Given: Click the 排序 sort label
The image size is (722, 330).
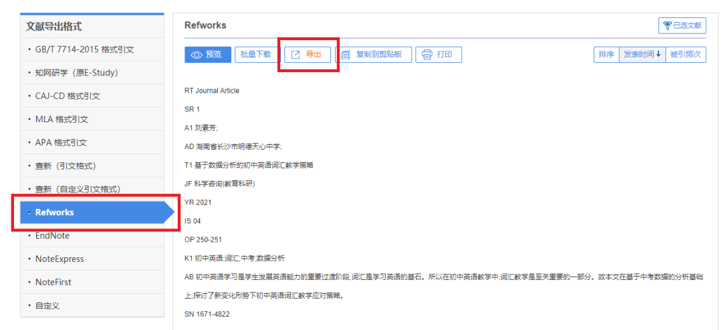Looking at the screenshot, I should (x=606, y=54).
